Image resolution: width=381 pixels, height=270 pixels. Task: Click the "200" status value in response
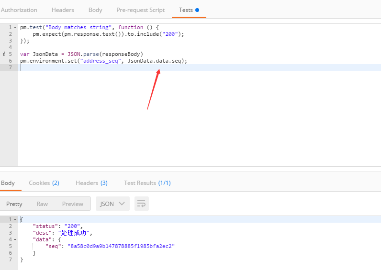[x=72, y=227]
